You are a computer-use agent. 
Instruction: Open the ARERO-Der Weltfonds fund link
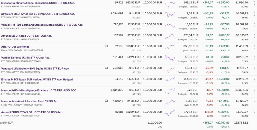(15, 47)
